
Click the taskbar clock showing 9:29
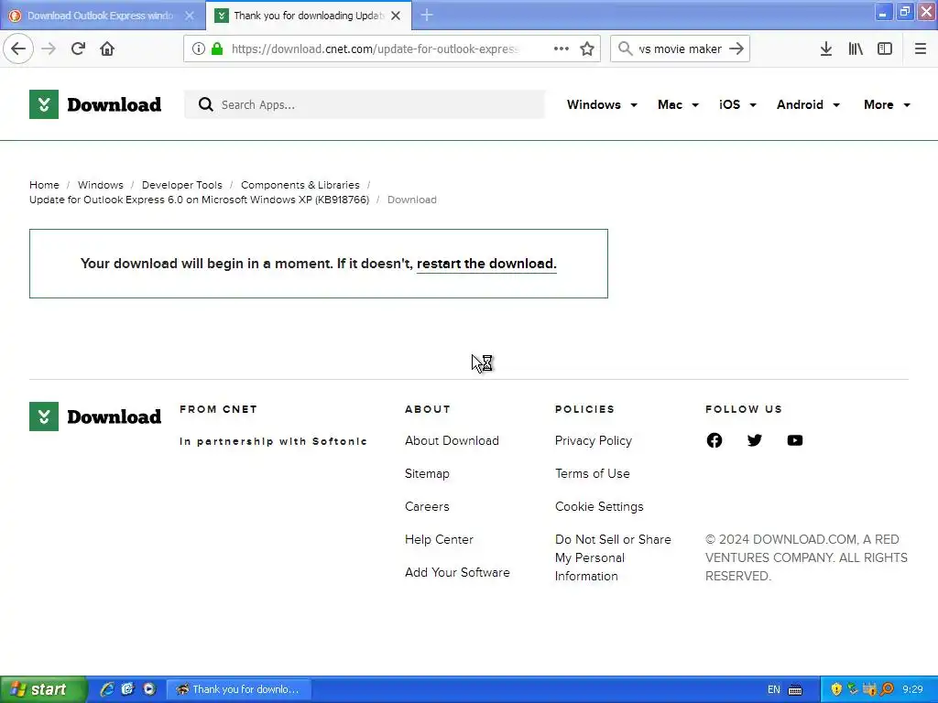(912, 690)
